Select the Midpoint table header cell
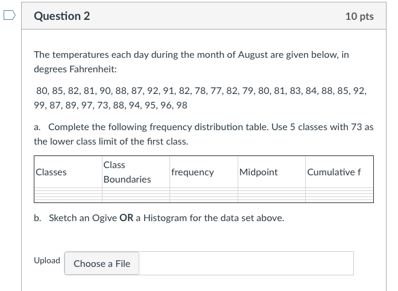The height and width of the screenshot is (291, 398). 271,172
